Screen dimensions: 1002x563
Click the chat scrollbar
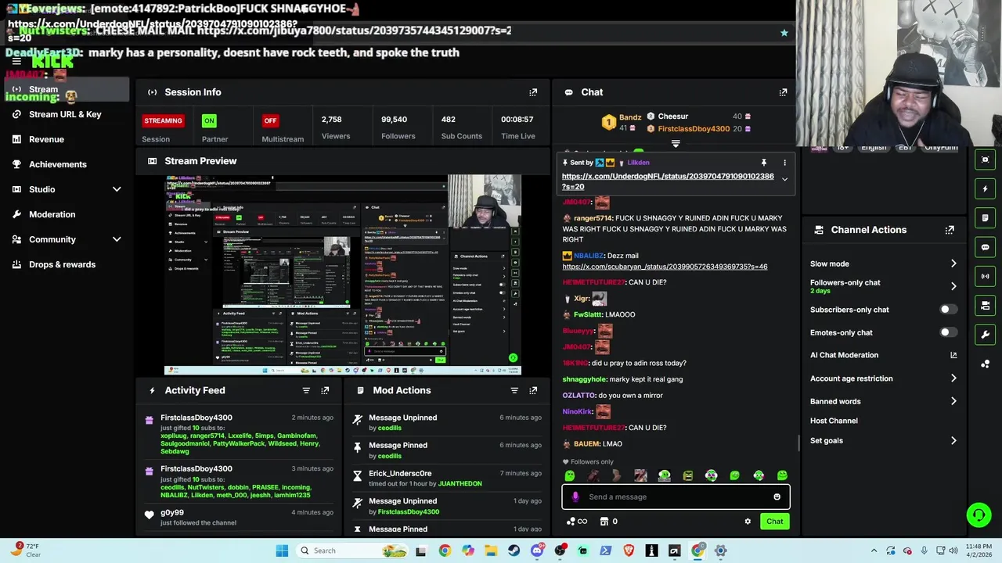798,443
